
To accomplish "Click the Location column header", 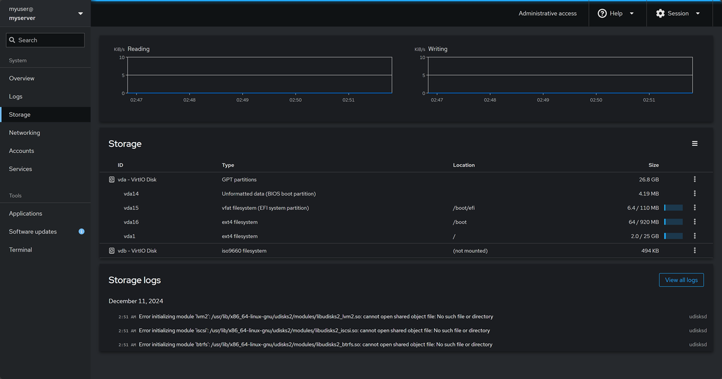I will (464, 165).
